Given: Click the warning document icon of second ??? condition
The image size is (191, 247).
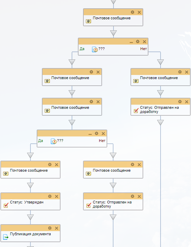Looking at the screenshot, I should [54, 141].
